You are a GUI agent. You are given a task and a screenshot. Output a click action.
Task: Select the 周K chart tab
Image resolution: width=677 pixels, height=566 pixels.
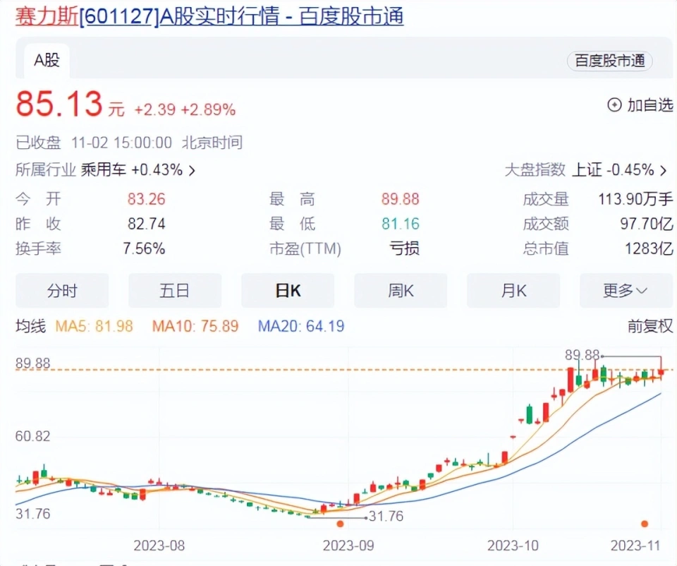click(x=401, y=290)
